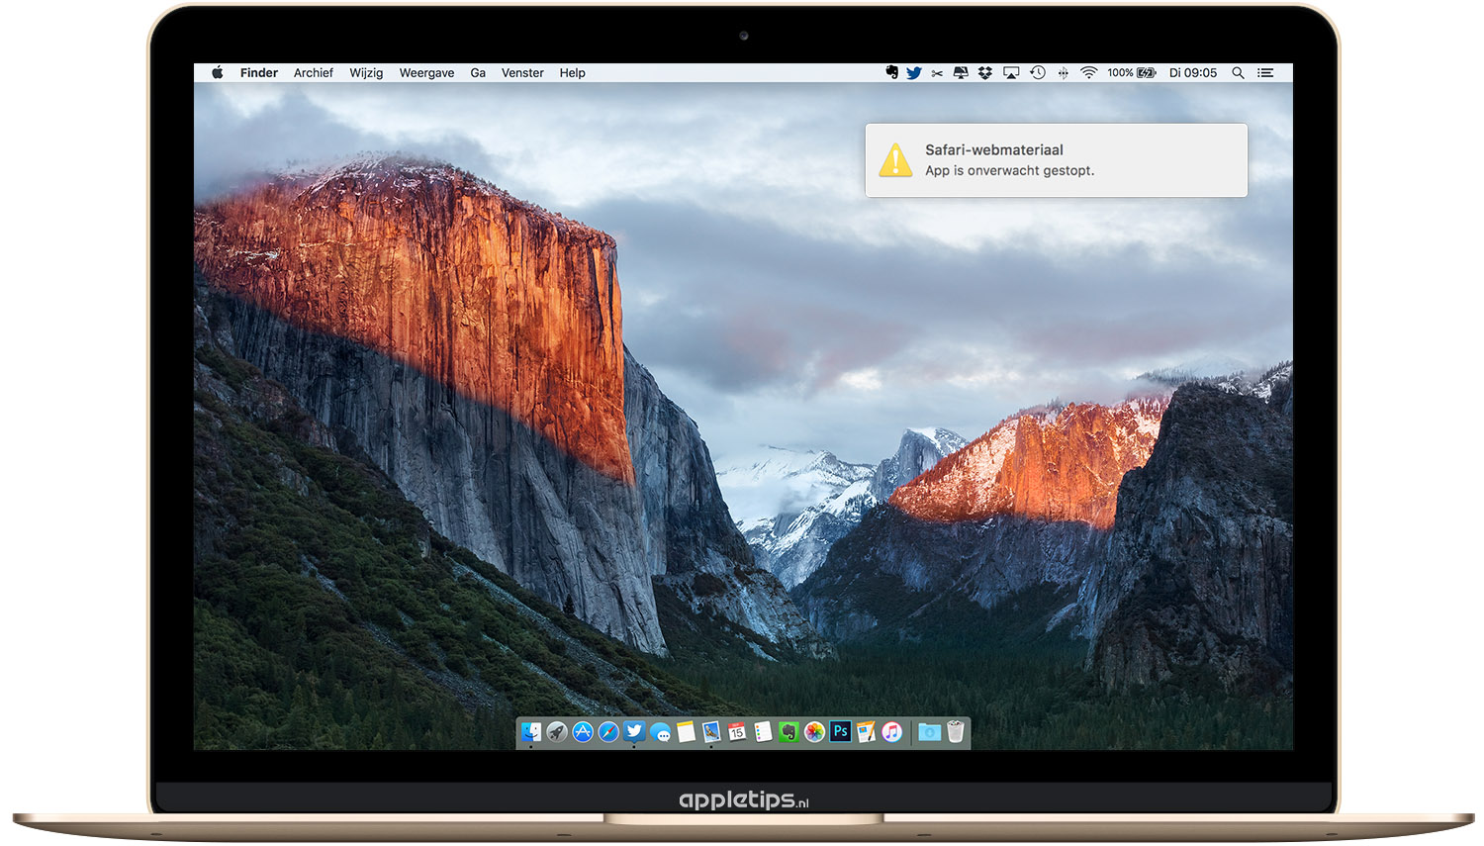Open the Bluetooth status menu
Image resolution: width=1484 pixels, height=846 pixels.
pos(1064,72)
